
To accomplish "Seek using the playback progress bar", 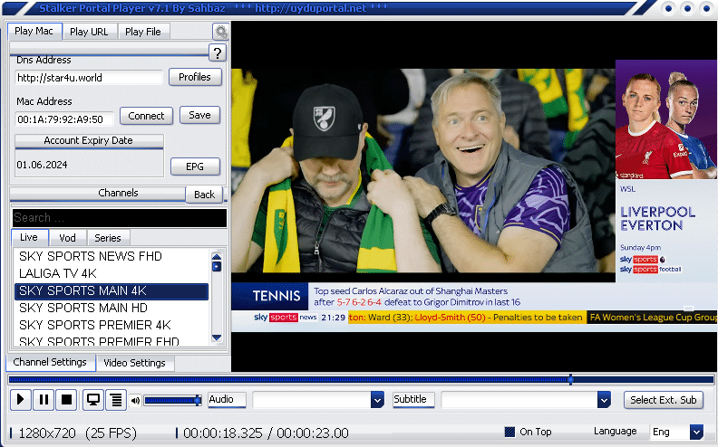I will point(361,379).
